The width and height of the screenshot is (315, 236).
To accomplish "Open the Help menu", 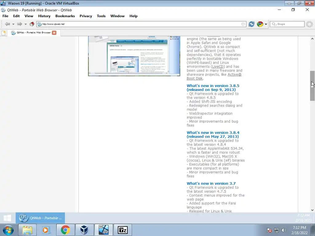I will (x=134, y=16).
